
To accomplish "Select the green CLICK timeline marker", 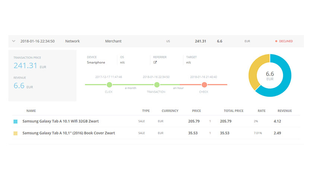I will [110, 85].
